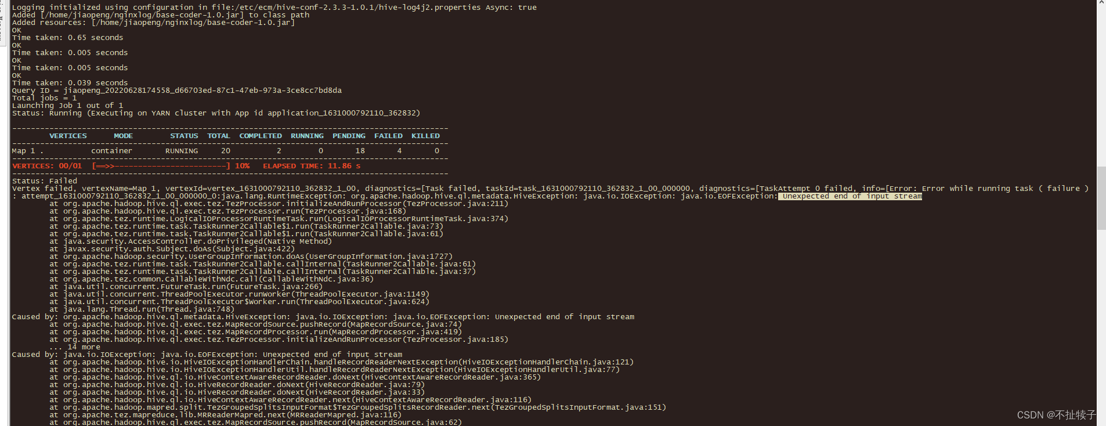This screenshot has height=426, width=1106.
Task: Click the PENDING column header
Action: pyautogui.click(x=349, y=136)
